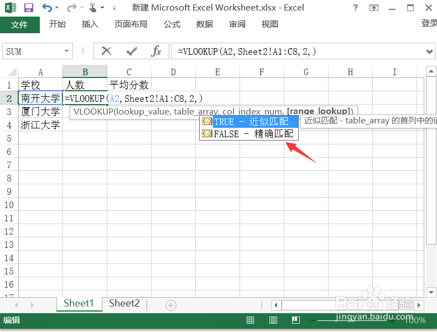Click horizontal scrollbar right arrow

tap(419, 305)
